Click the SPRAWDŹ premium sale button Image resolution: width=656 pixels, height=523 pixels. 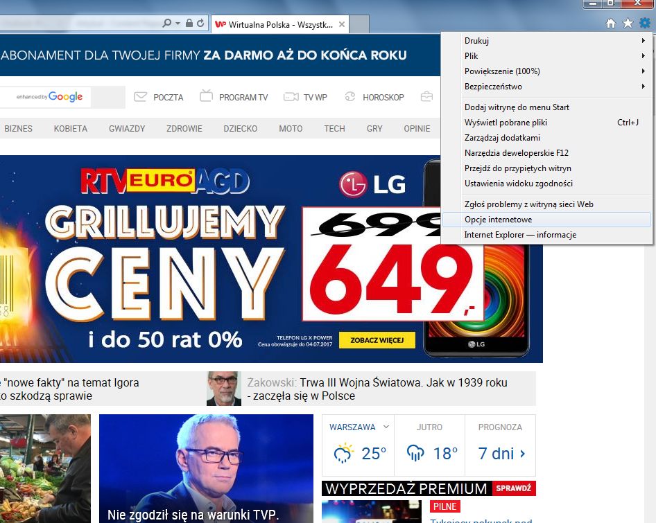tap(513, 488)
